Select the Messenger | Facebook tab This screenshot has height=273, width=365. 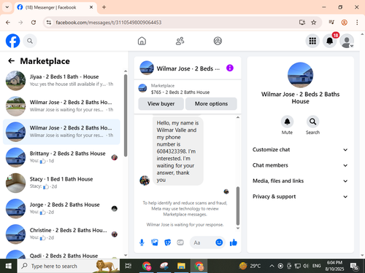55,7
